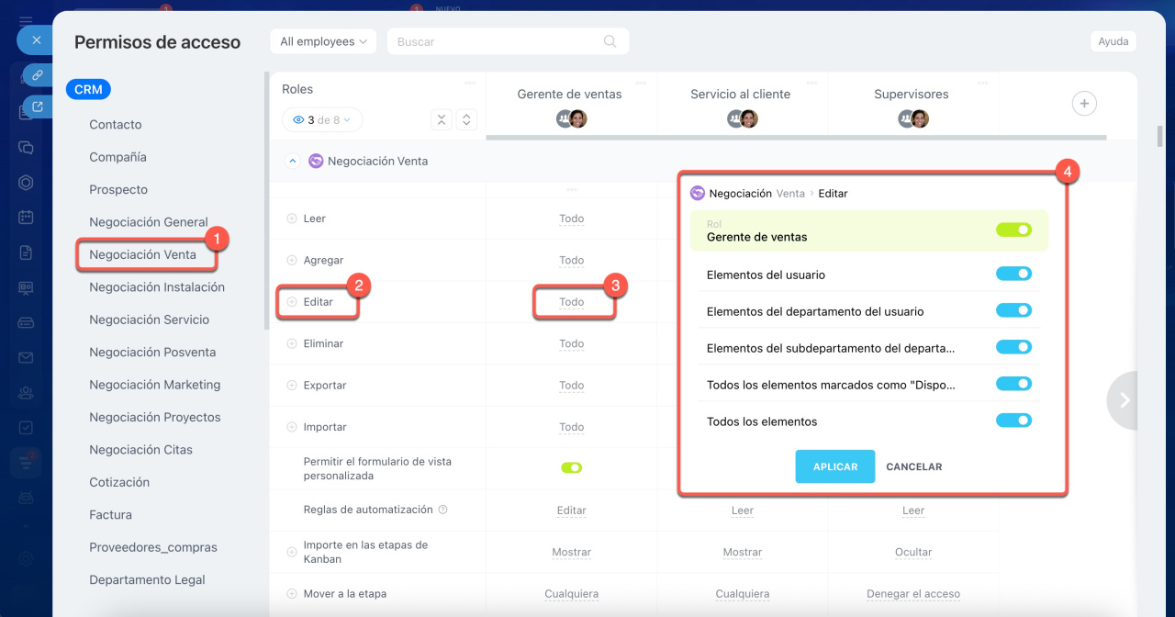Toggle the Gerente de ventas role switch
This screenshot has width=1175, height=617.
tap(1013, 230)
